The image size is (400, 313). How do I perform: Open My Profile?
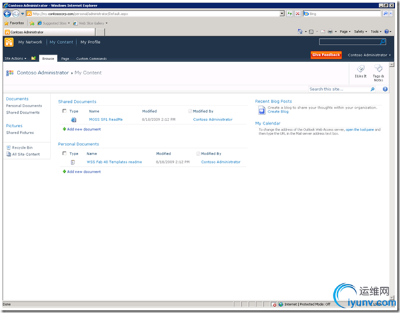(x=90, y=42)
